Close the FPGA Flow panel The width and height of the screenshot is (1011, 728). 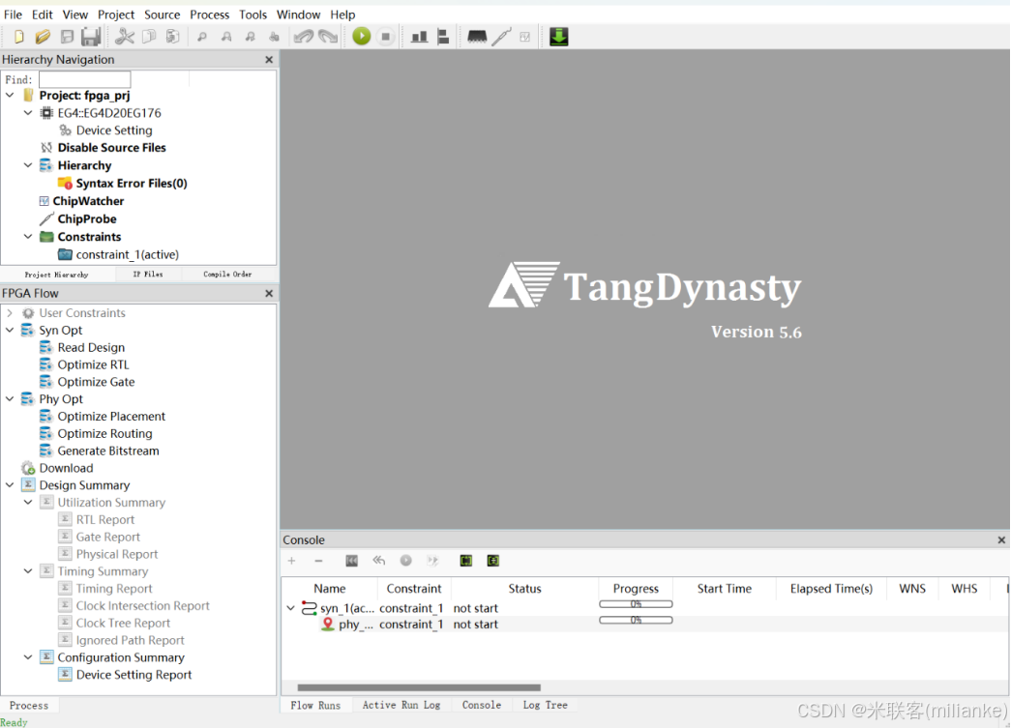(269, 294)
